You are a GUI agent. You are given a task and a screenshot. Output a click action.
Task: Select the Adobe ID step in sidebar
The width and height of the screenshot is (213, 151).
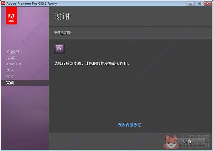point(14,64)
